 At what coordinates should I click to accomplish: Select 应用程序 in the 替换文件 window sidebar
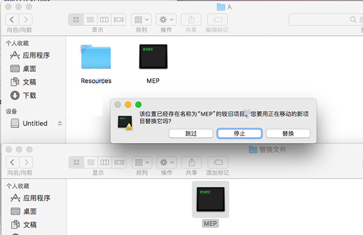point(31,198)
